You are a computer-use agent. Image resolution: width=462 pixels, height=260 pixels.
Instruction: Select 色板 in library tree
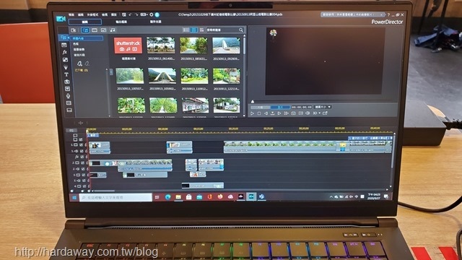pyautogui.click(x=76, y=44)
